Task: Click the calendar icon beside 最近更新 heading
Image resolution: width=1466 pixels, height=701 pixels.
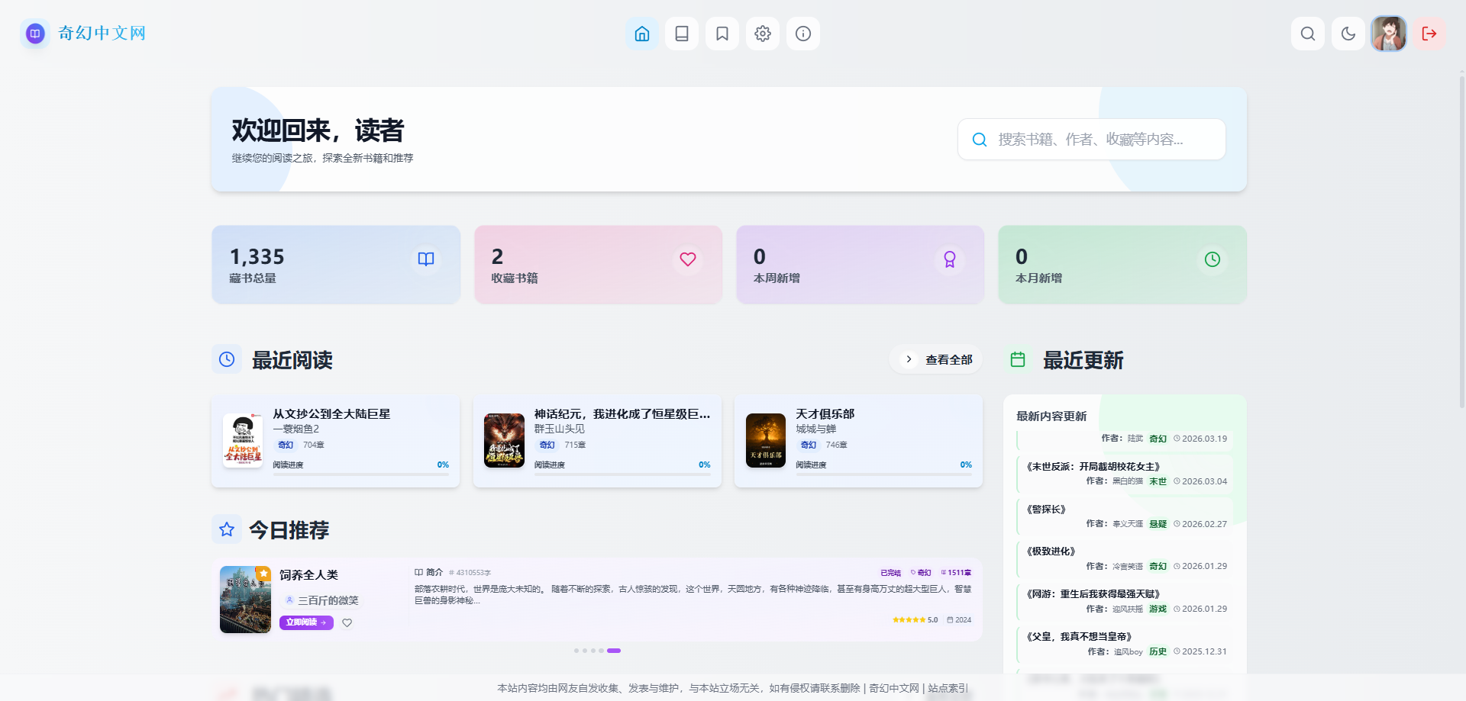Action: pyautogui.click(x=1018, y=359)
